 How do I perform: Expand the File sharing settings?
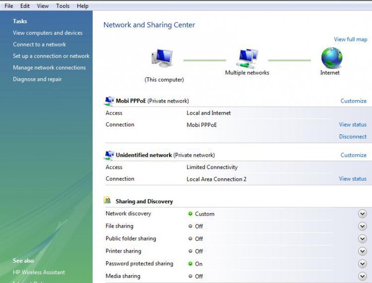point(362,226)
